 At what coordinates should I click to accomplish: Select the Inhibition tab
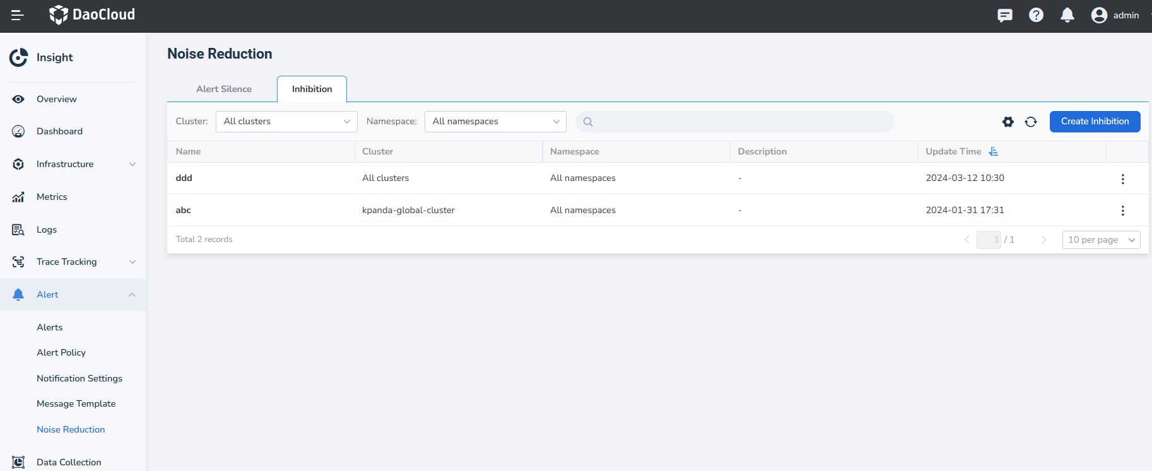click(312, 89)
